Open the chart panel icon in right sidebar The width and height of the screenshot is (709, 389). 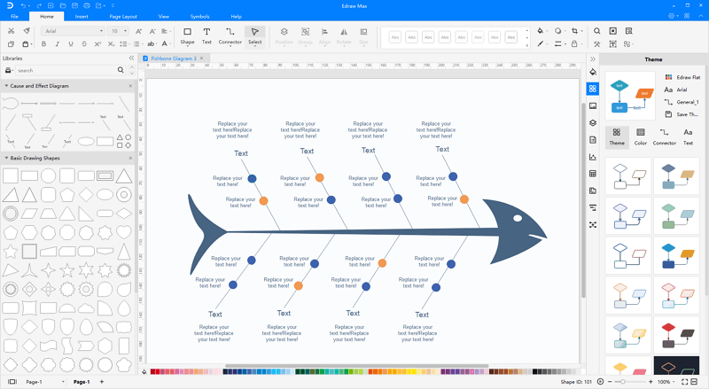593,157
